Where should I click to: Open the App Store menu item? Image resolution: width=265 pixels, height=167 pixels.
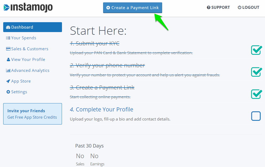tap(19, 81)
